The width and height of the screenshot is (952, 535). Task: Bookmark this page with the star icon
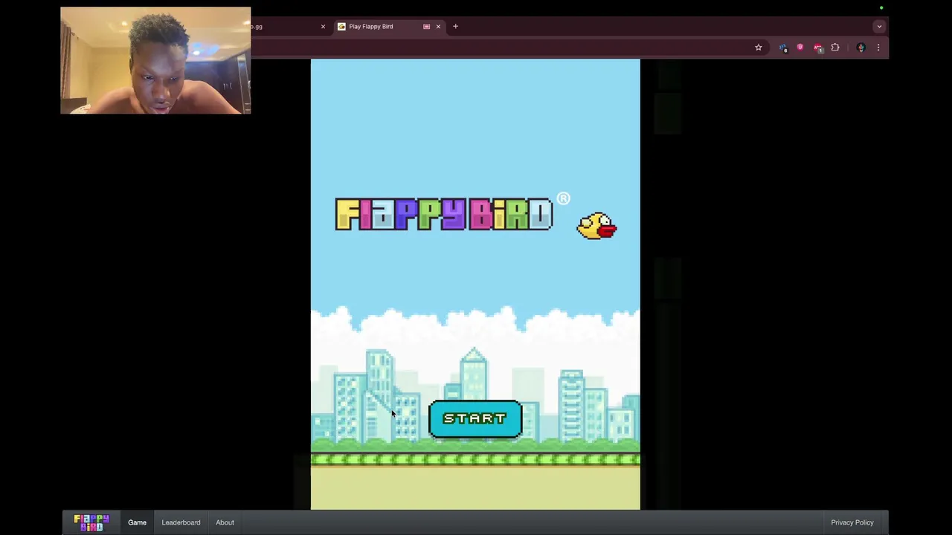point(759,48)
